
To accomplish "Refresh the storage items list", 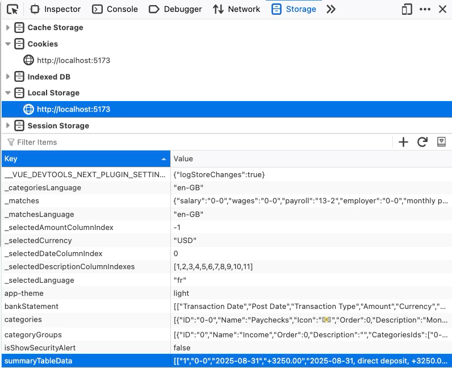I will [422, 142].
